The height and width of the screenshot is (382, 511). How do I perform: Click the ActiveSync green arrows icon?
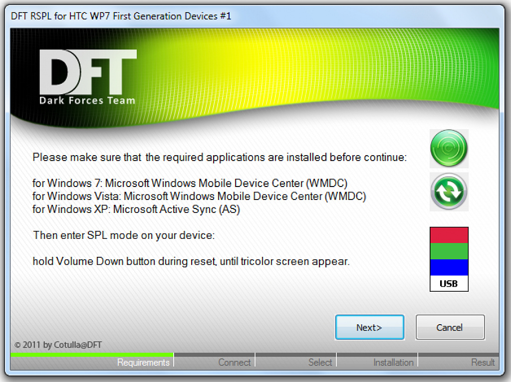tap(449, 192)
